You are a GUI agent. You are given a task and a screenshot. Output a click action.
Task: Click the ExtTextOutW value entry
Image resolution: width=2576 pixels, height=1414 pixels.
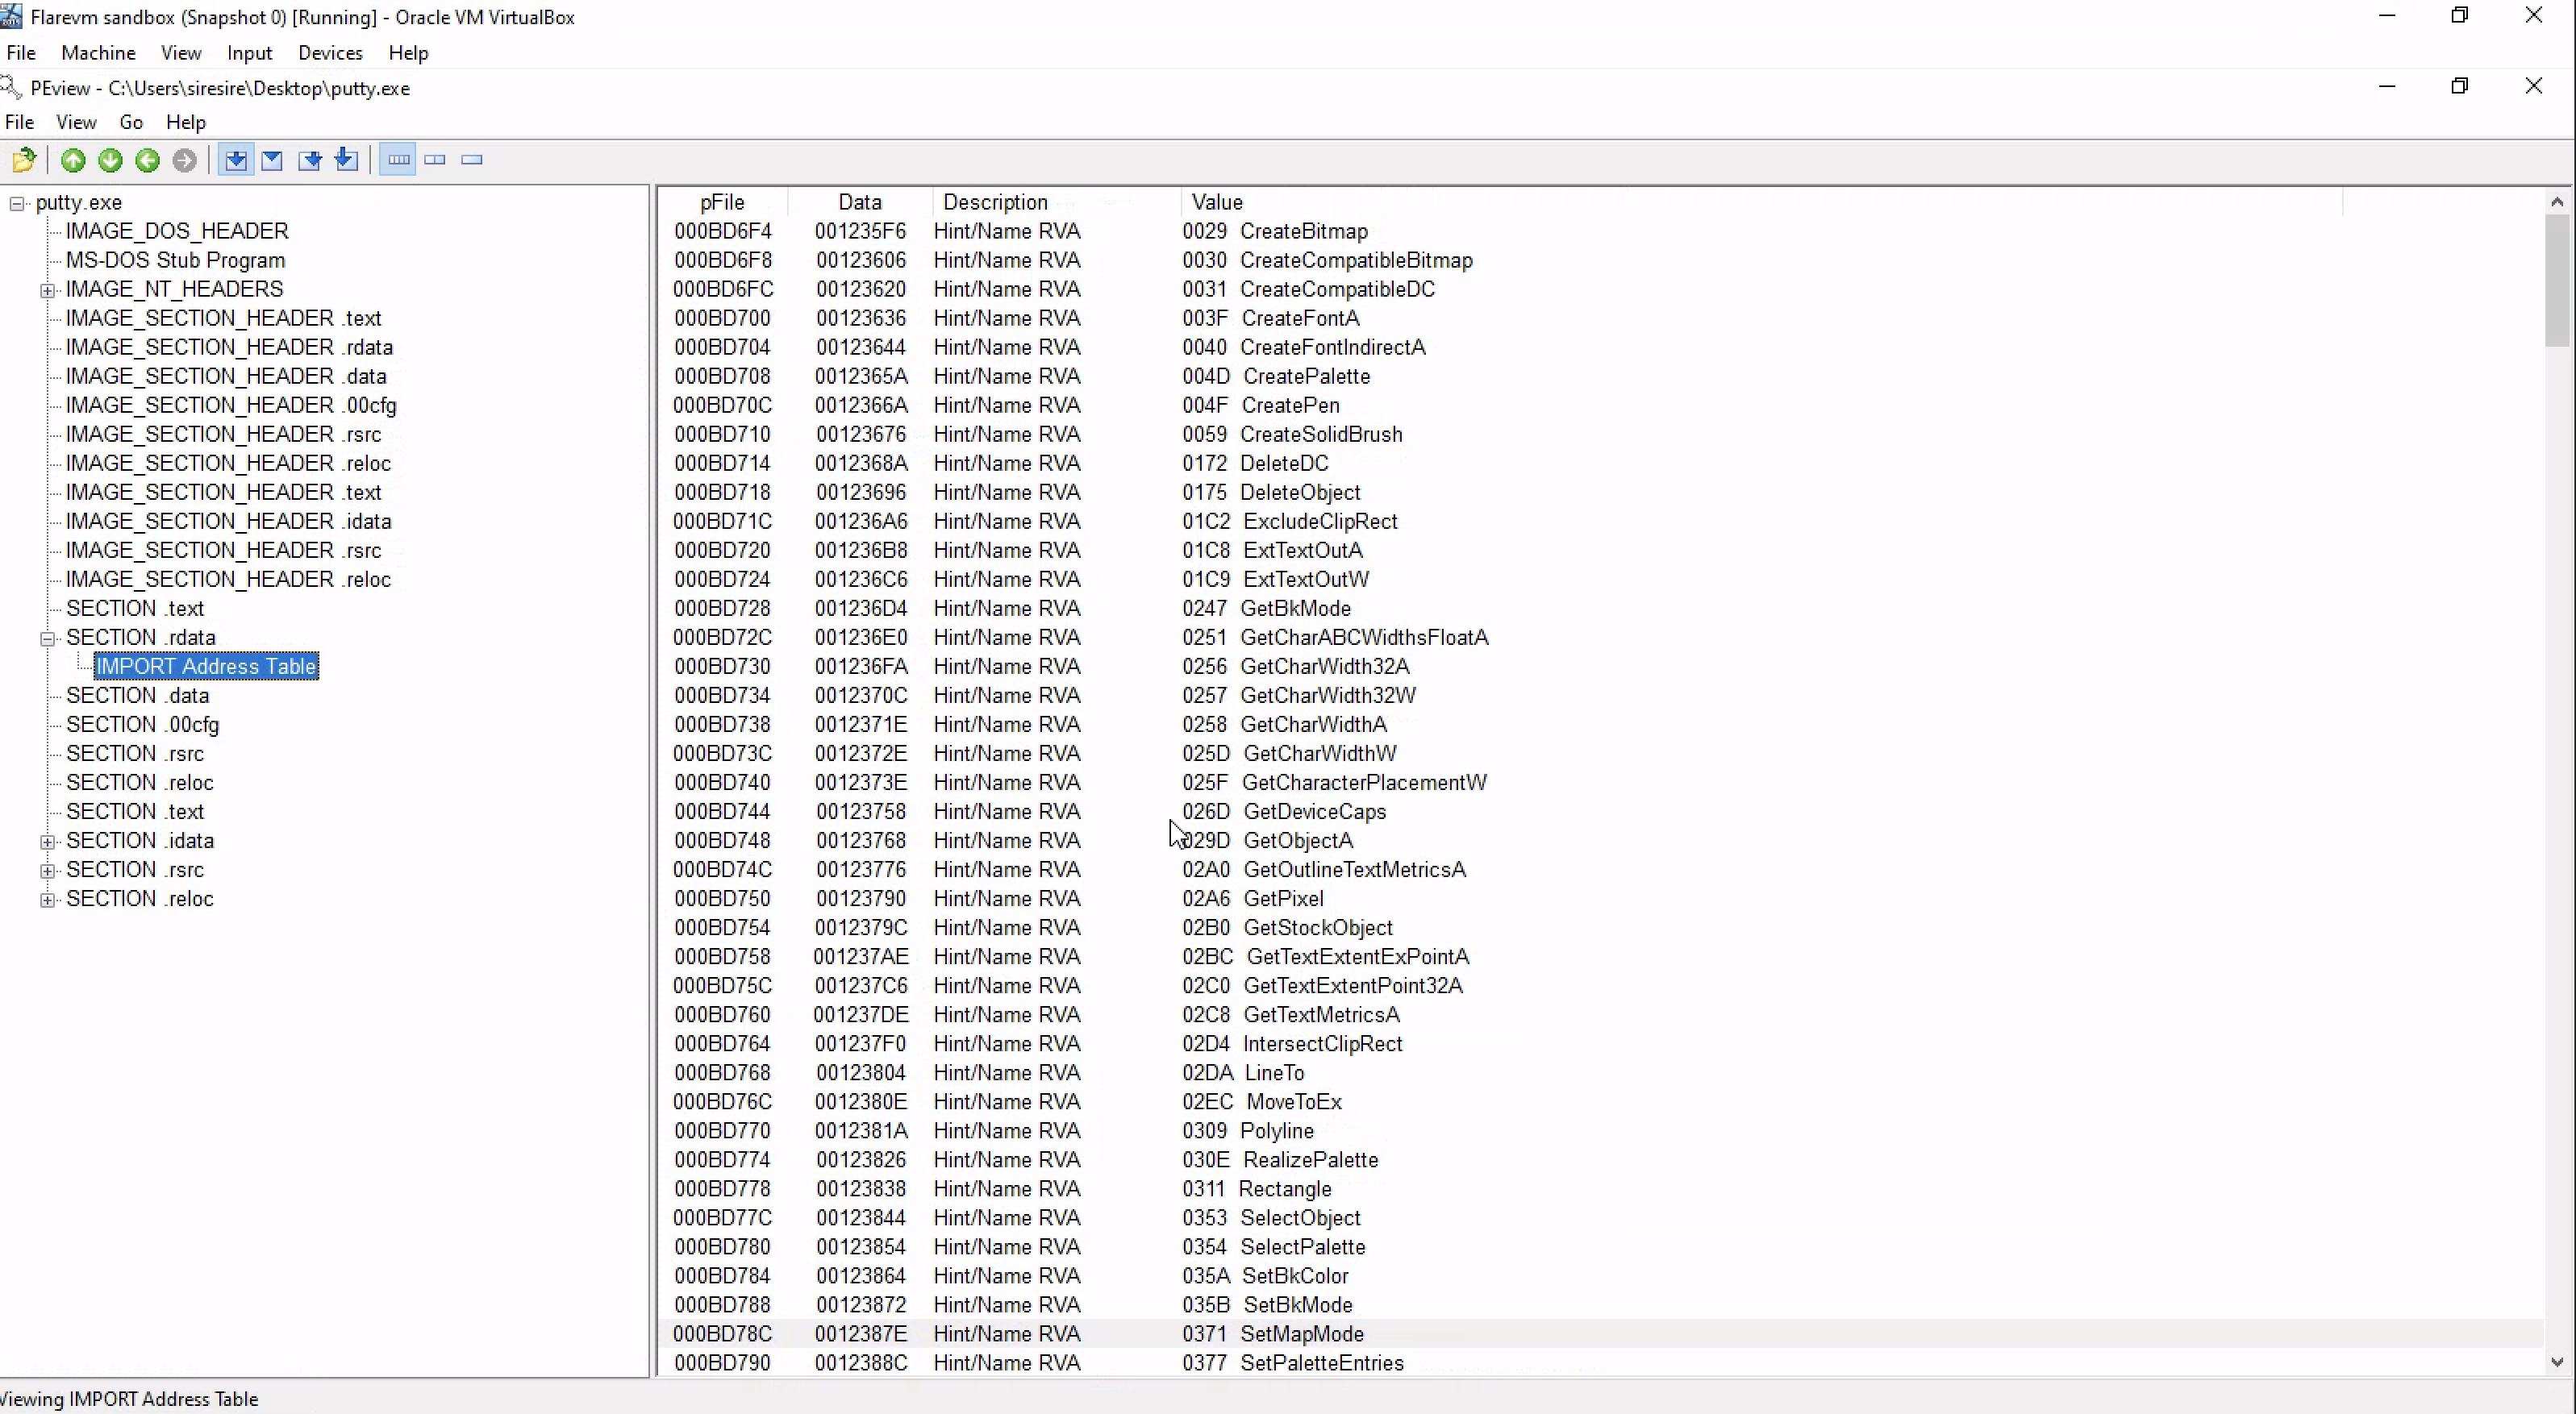[1276, 580]
